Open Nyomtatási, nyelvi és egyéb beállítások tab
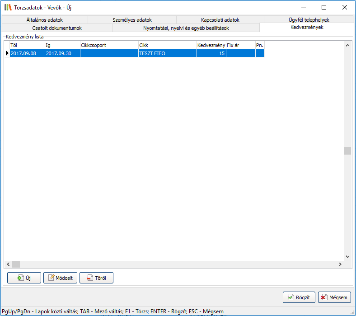This screenshot has width=356, height=316. (186, 28)
